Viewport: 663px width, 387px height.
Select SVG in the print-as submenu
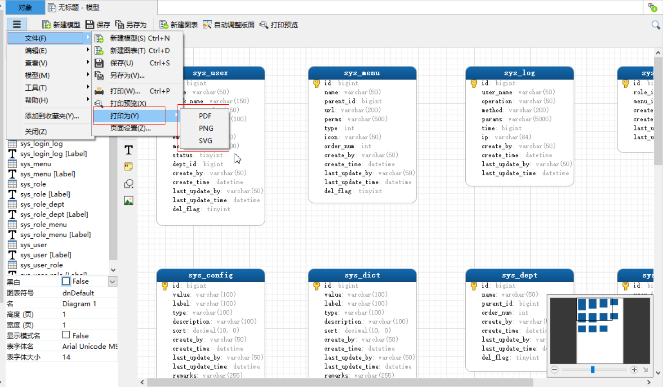pyautogui.click(x=205, y=141)
